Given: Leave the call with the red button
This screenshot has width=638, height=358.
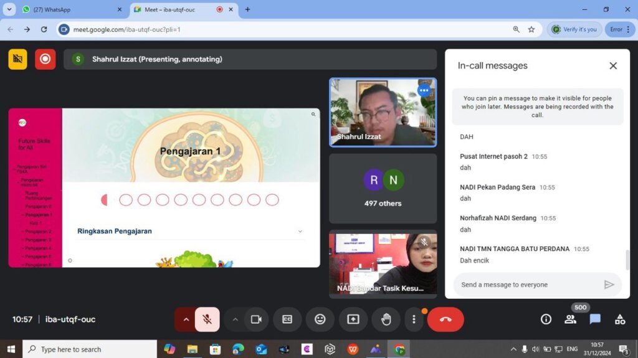Looking at the screenshot, I should pyautogui.click(x=445, y=319).
